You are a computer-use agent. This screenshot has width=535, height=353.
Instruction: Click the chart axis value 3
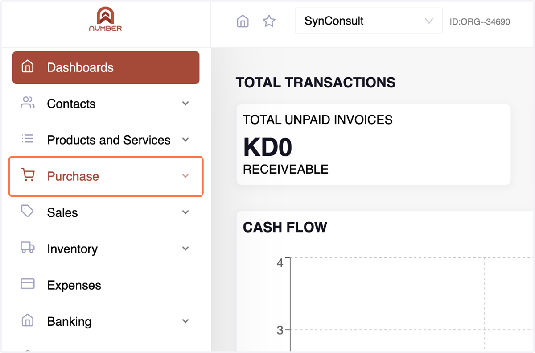point(280,330)
